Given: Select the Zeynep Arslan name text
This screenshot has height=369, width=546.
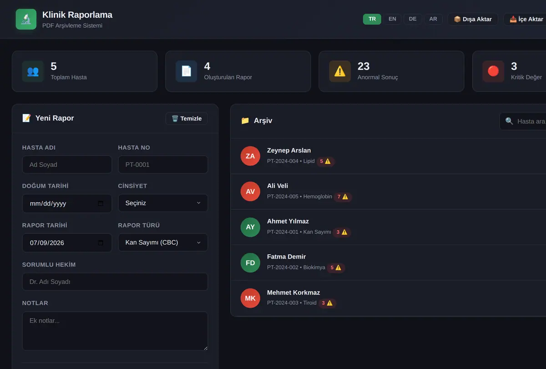Looking at the screenshot, I should [289, 151].
